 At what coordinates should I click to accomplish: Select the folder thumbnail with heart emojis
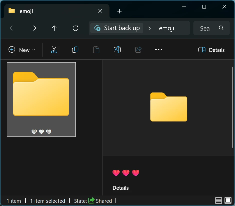click(41, 99)
